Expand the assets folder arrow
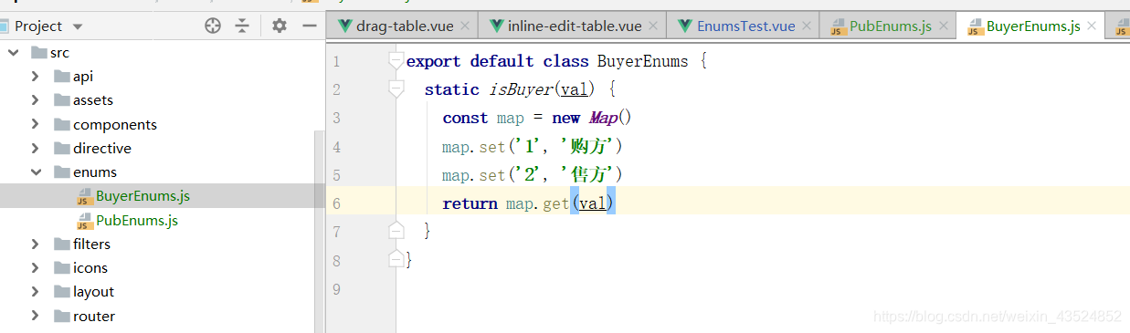 click(x=35, y=100)
